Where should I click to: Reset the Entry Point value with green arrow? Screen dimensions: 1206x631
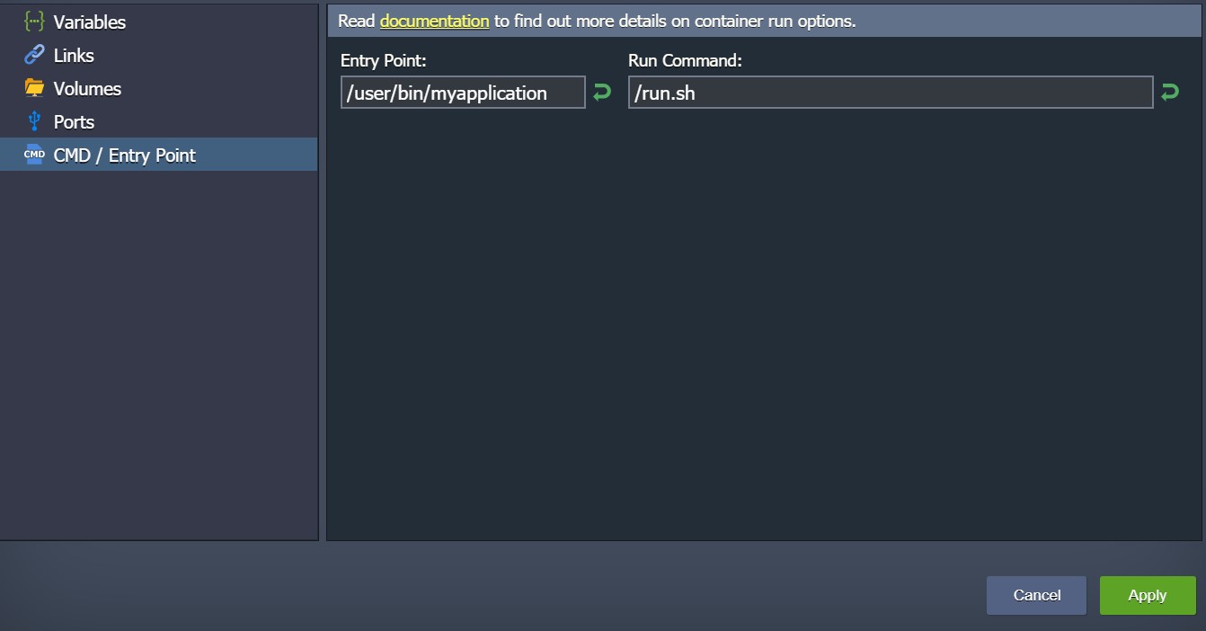point(602,92)
